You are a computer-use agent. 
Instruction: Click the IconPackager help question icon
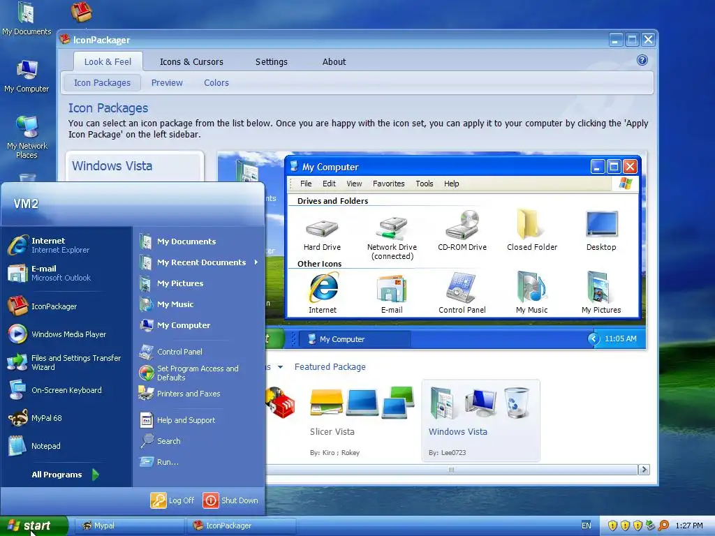[642, 60]
